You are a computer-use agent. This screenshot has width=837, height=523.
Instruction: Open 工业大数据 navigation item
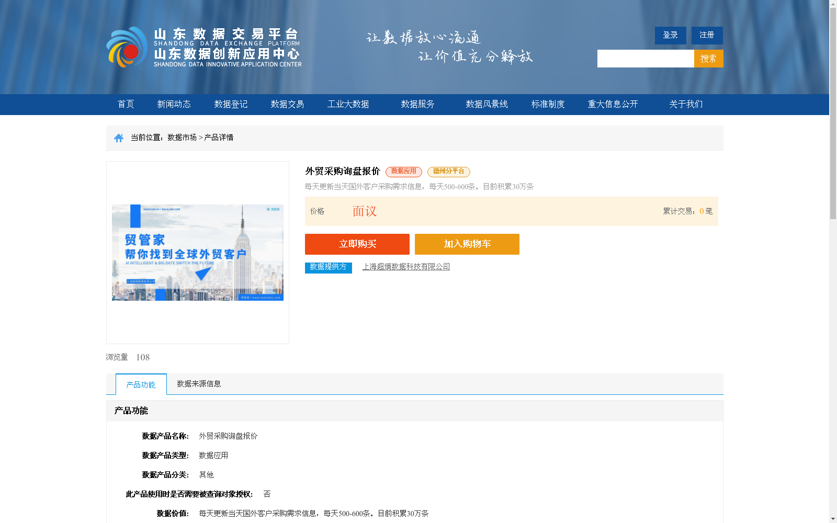348,104
